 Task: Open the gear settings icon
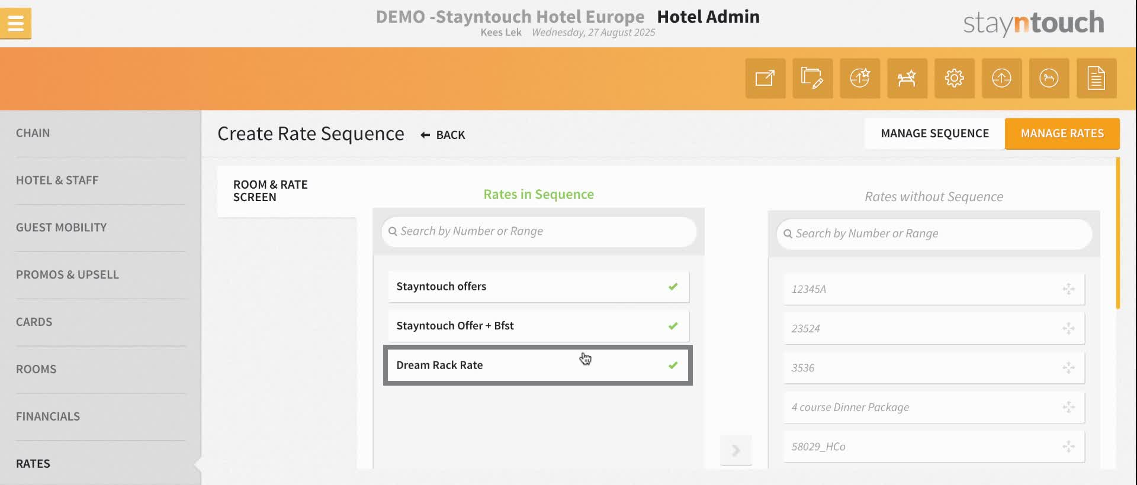click(x=955, y=78)
